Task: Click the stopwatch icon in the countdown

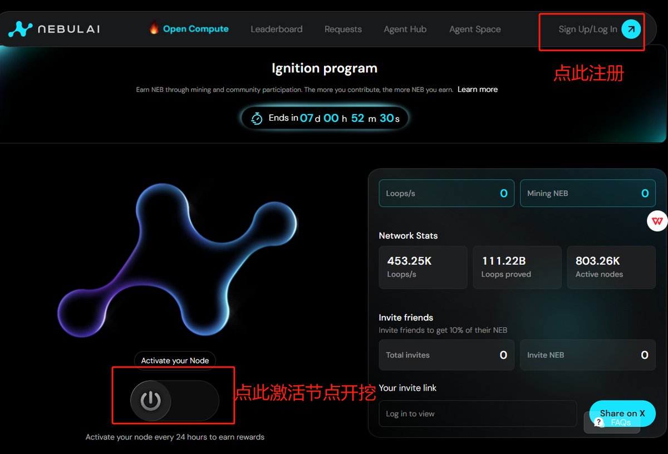Action: tap(257, 118)
